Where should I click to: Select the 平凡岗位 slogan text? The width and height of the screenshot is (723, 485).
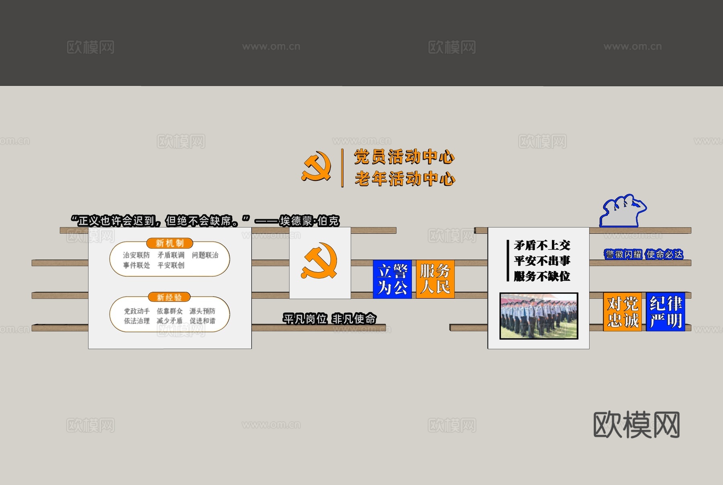point(305,319)
